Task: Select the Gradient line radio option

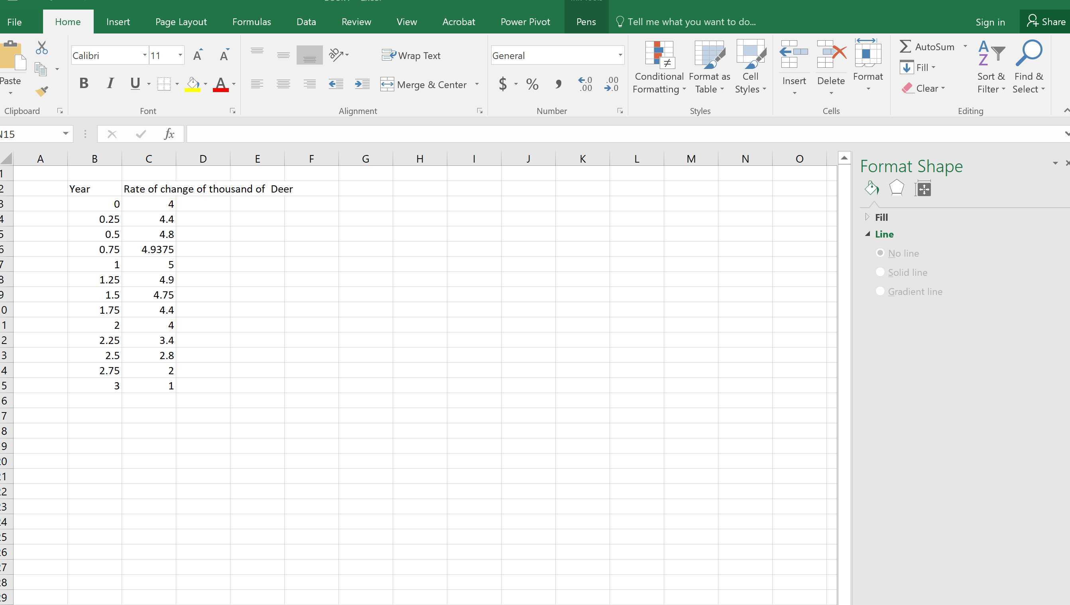Action: coord(880,291)
